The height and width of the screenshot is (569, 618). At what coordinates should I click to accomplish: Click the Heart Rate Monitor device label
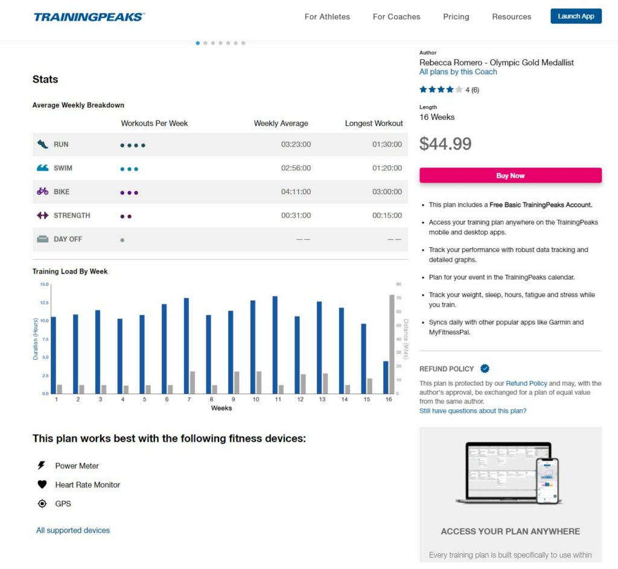click(x=88, y=485)
